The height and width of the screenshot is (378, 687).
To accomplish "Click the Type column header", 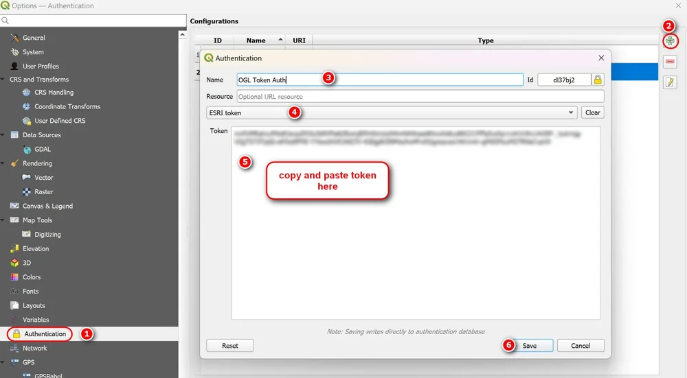I will click(x=486, y=40).
